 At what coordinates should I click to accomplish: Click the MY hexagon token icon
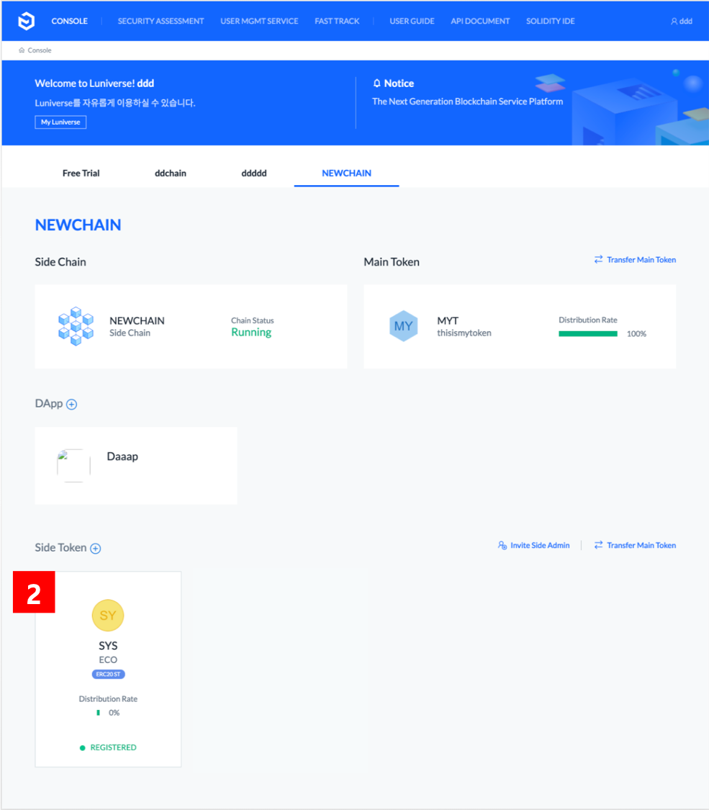[403, 326]
